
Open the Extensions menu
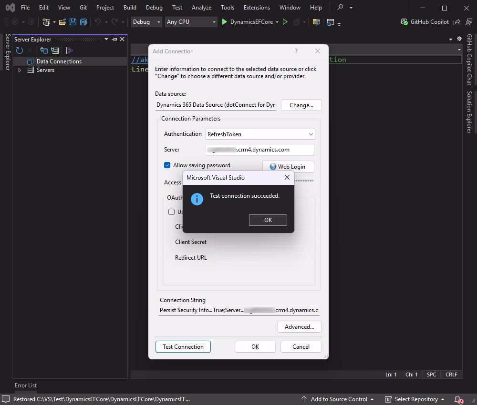pos(257,8)
